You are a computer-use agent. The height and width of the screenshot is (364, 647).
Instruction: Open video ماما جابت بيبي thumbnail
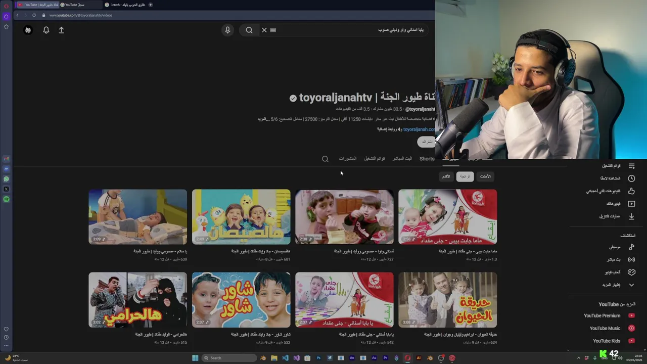pos(447,217)
